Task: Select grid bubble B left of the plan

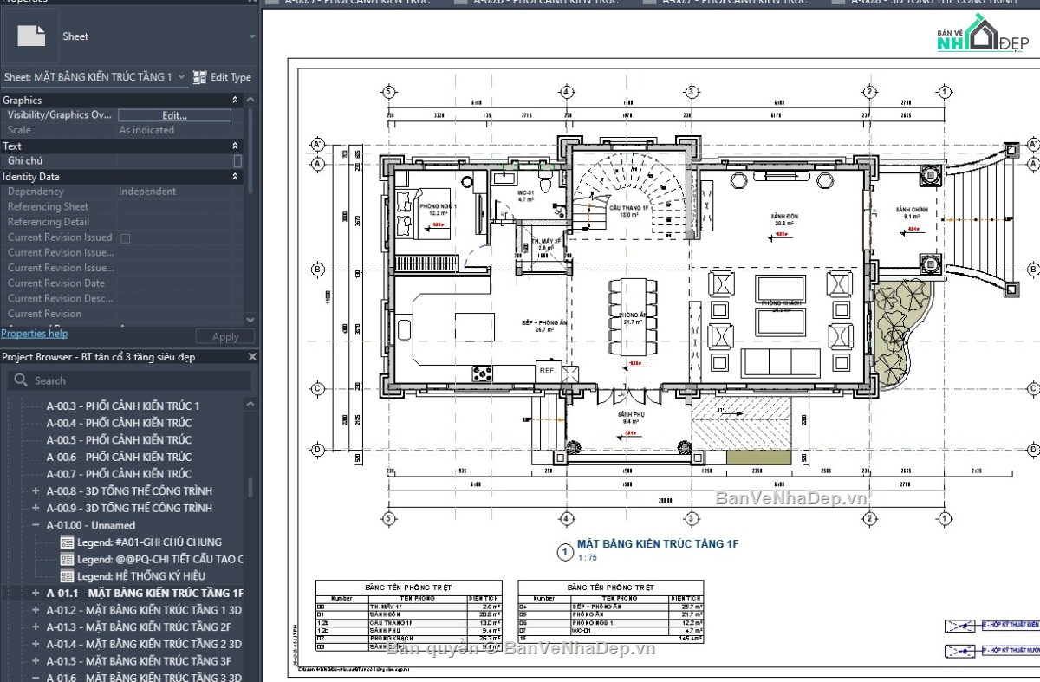Action: point(317,270)
